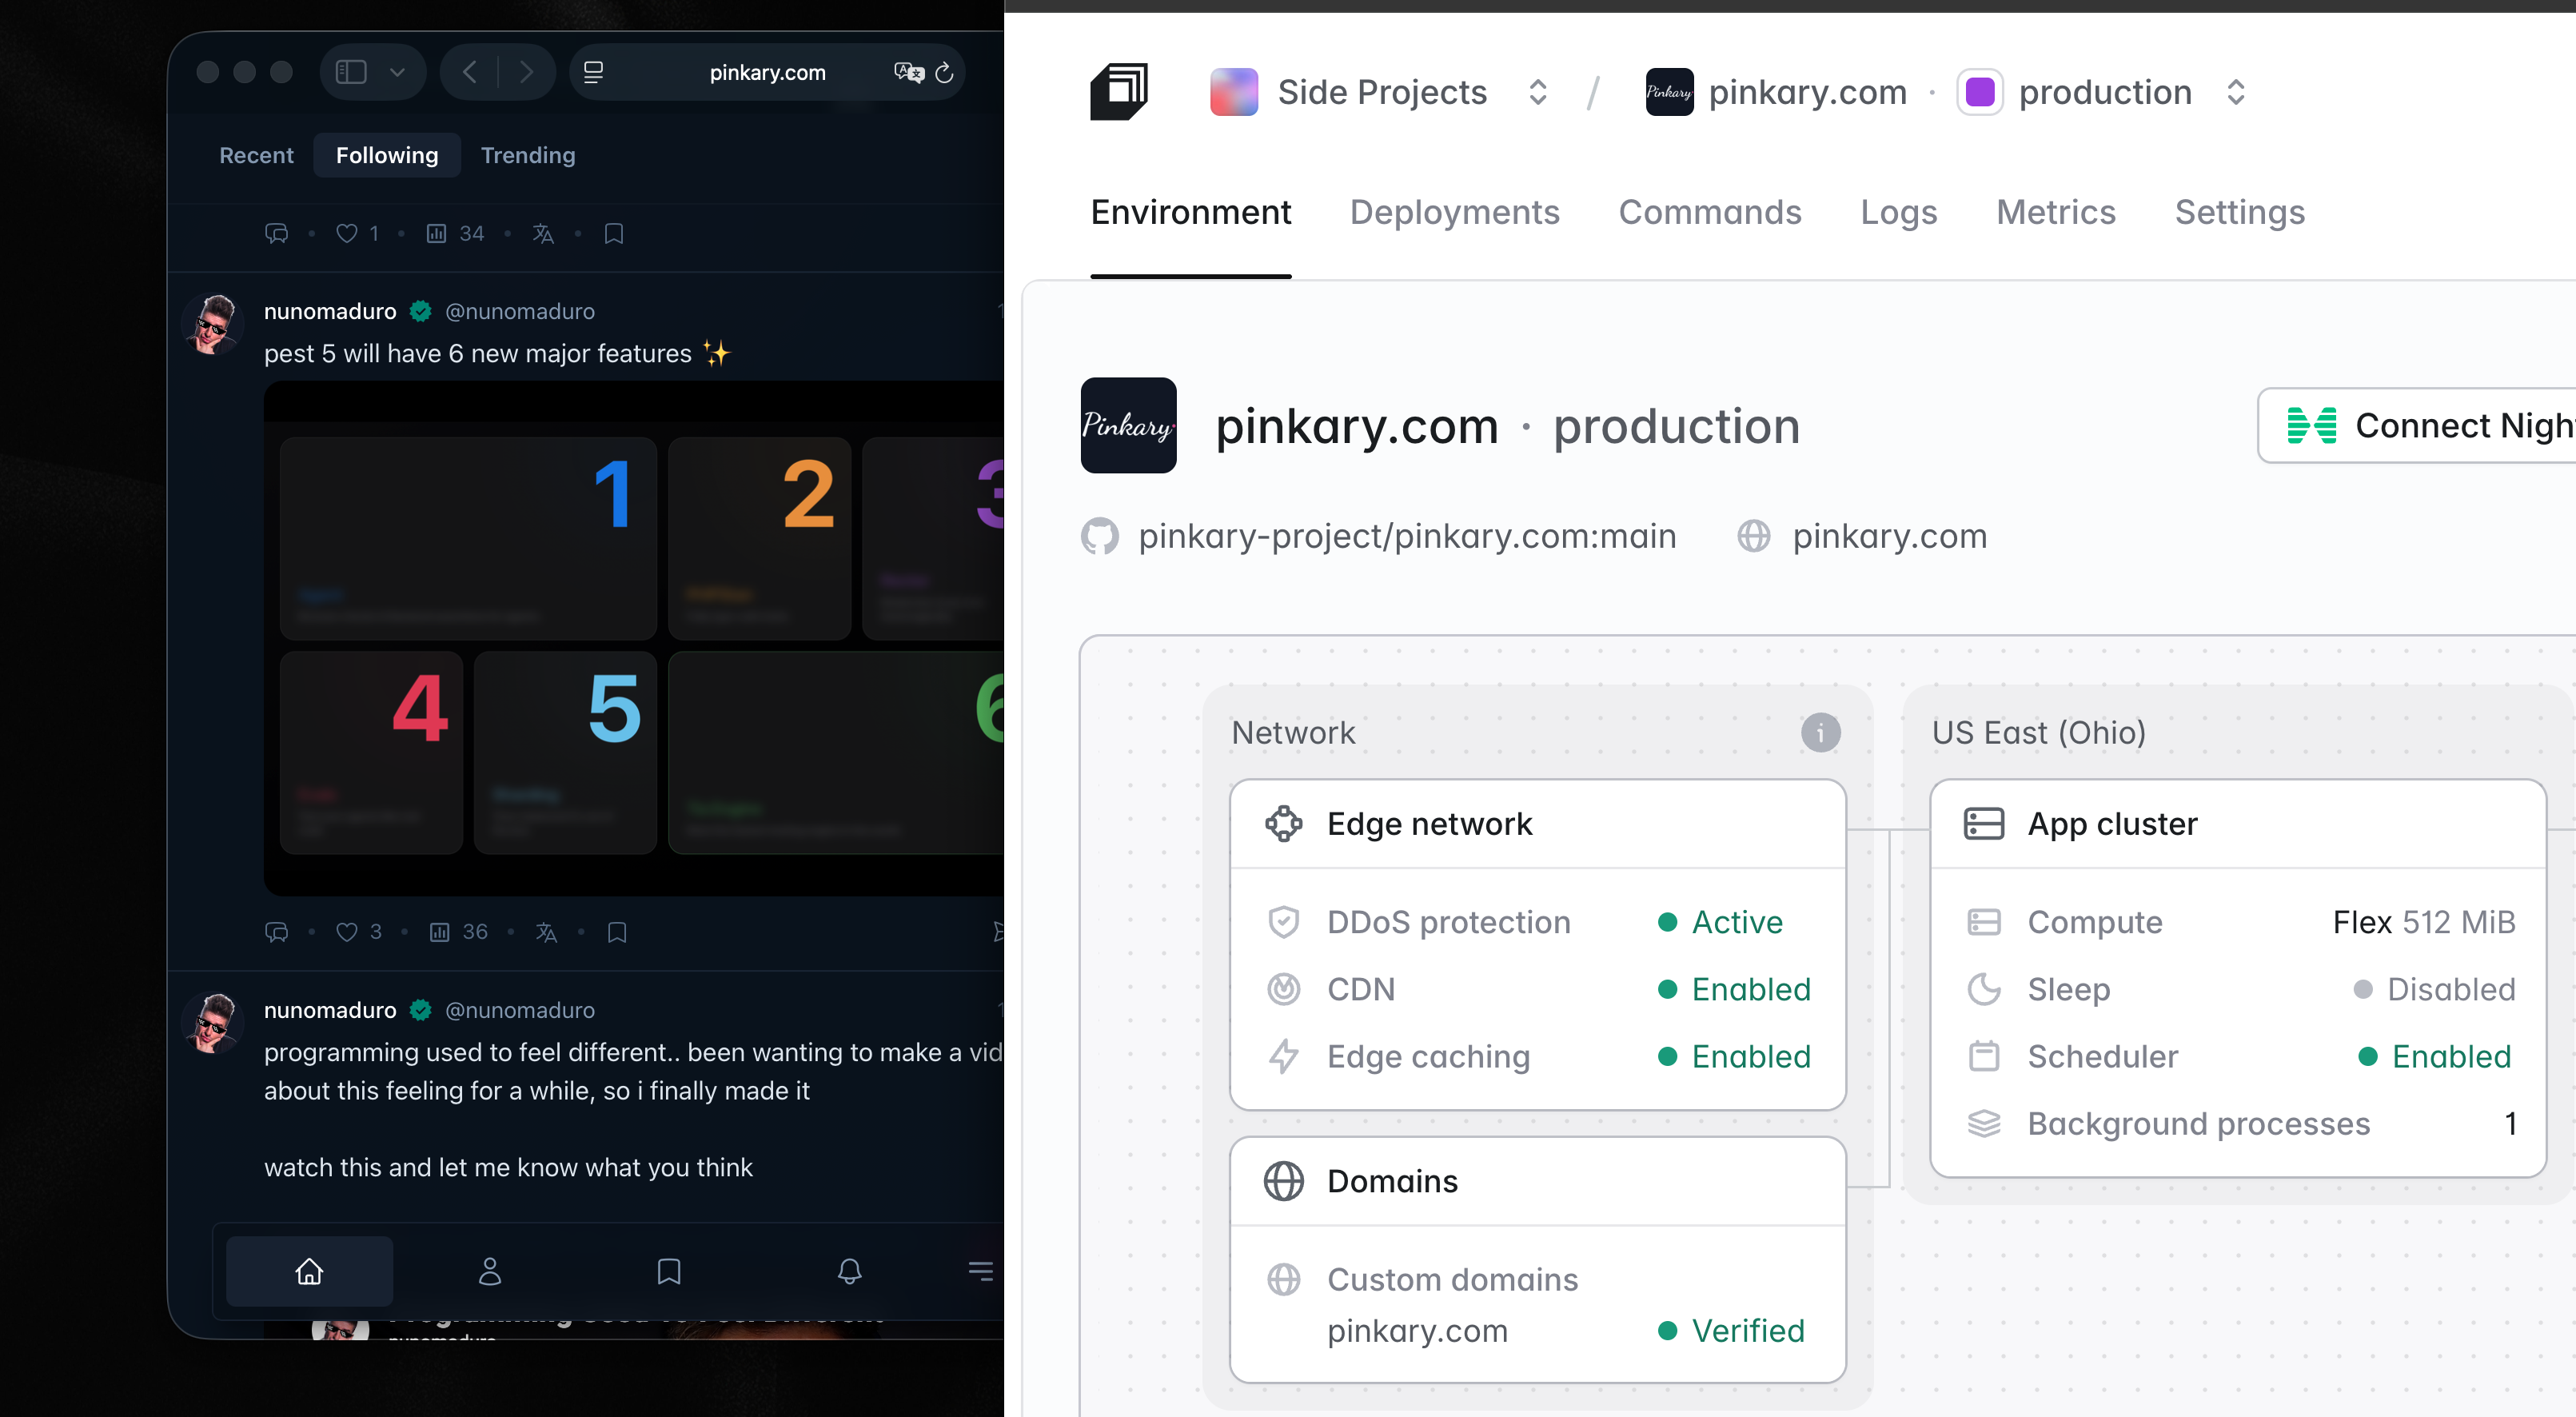Click the Custom domains globe icon
Image resolution: width=2576 pixels, height=1417 pixels.
[1283, 1279]
